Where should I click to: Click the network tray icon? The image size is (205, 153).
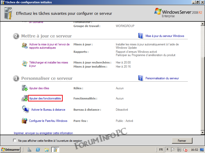coord(179,150)
